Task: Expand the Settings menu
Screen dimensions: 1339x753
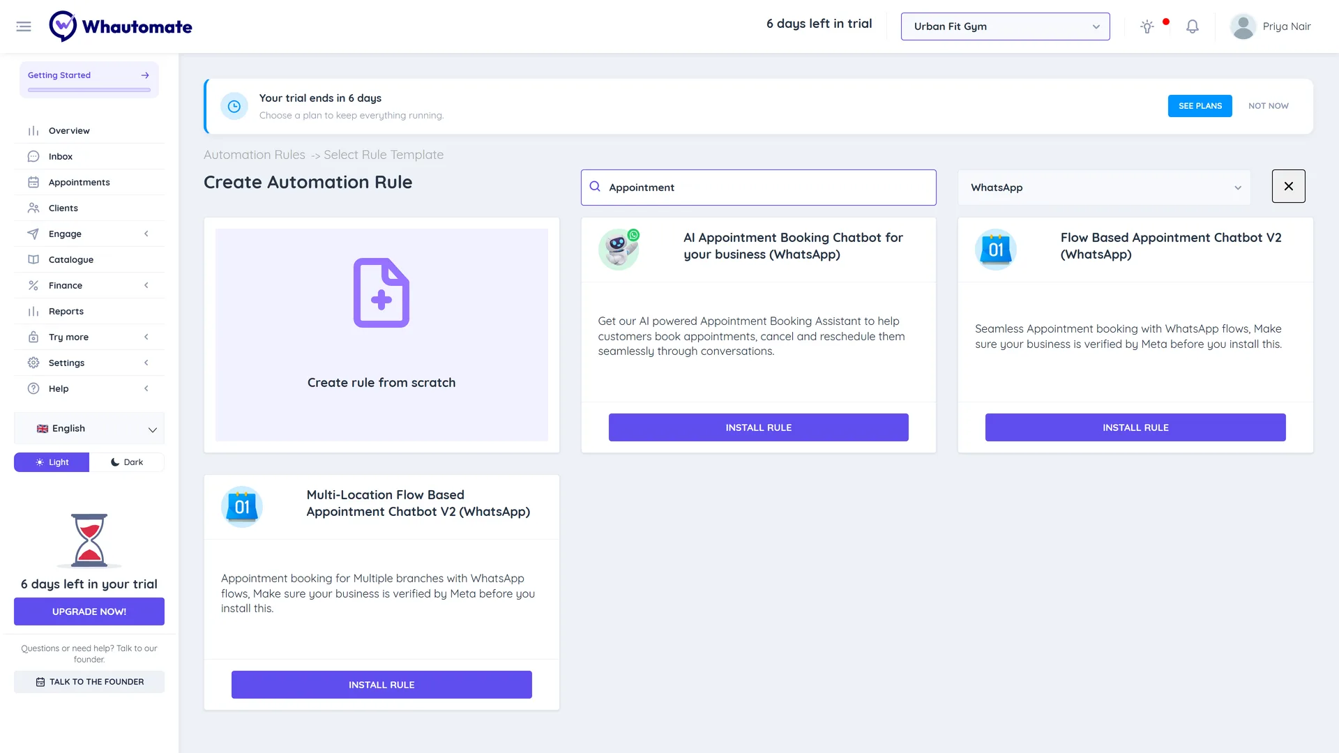Action: coord(89,363)
